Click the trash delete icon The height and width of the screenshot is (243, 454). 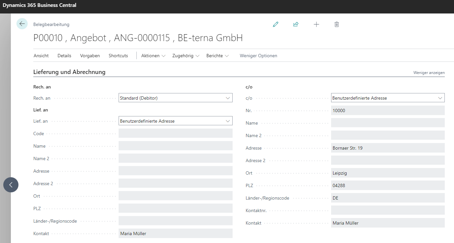336,24
